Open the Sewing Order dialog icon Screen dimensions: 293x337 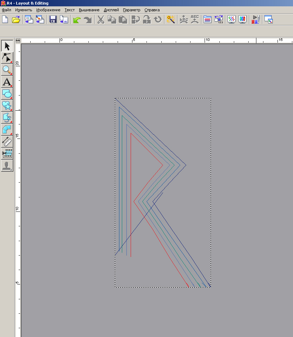click(219, 19)
